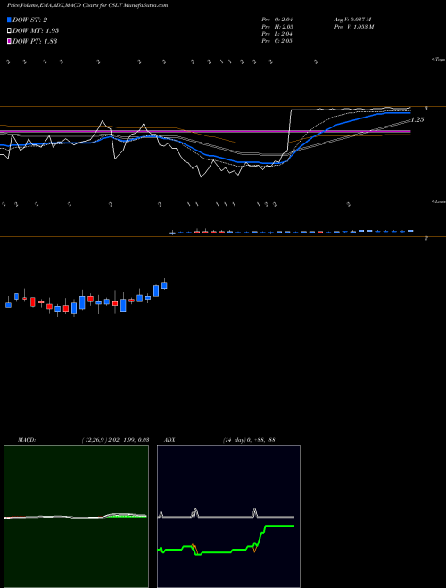Click the '1.25' label at EMA line end
The width and height of the screenshot is (446, 588).
[x=417, y=119]
